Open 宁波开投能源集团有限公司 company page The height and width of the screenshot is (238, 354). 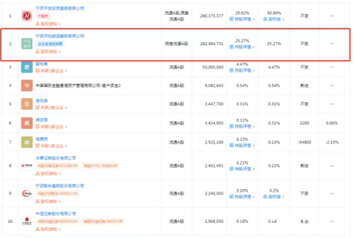[x=60, y=36]
